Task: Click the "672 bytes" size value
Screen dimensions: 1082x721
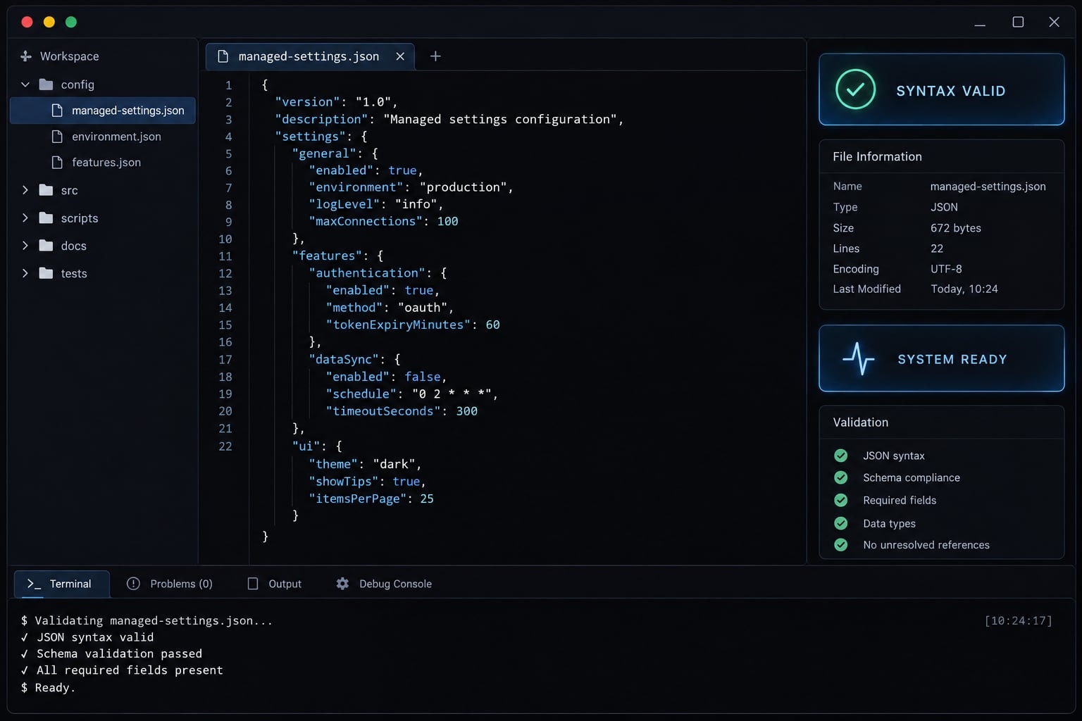Action: click(956, 228)
